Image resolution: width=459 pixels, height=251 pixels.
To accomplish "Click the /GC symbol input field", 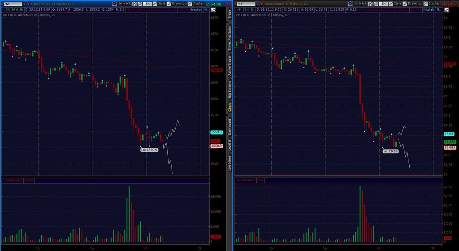I will pos(12,4).
